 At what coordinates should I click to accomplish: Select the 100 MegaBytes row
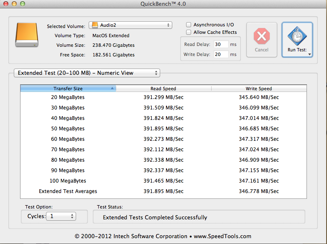click(x=163, y=180)
